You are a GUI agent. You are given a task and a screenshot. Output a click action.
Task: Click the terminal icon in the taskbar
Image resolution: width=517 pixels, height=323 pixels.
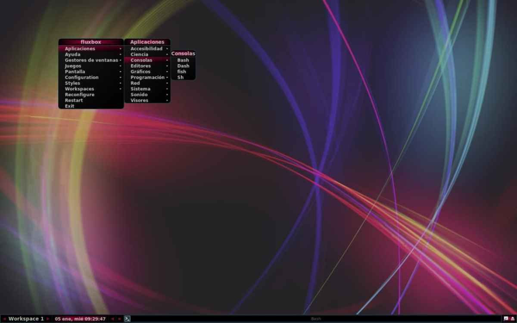click(x=127, y=319)
